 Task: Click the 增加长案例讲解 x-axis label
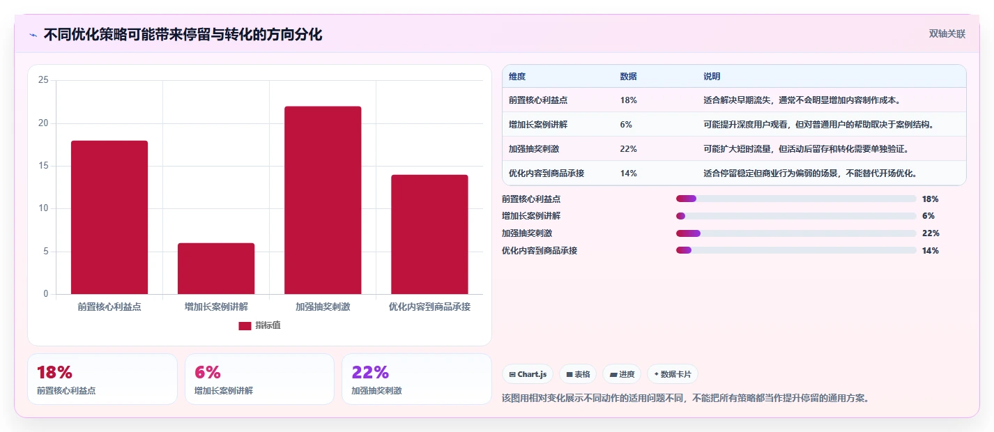click(x=216, y=307)
